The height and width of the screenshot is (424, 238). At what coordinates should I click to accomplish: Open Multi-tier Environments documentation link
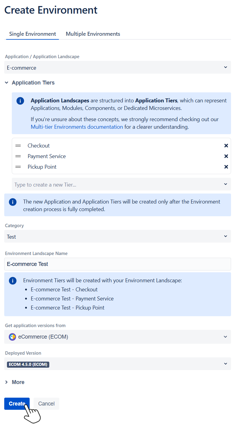[77, 127]
